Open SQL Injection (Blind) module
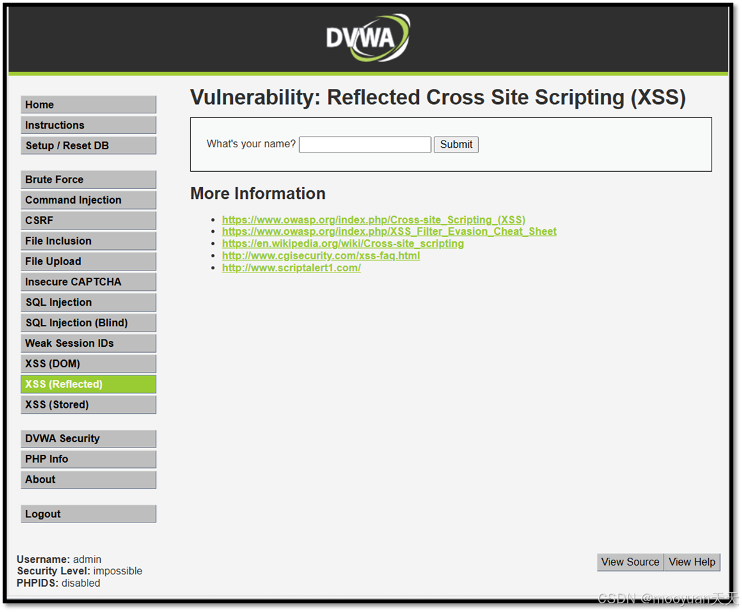 pyautogui.click(x=88, y=322)
